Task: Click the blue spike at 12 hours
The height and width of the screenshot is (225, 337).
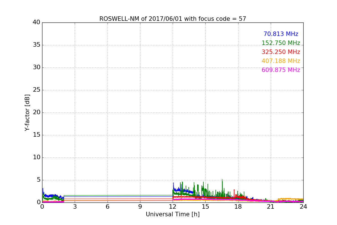Action: pyautogui.click(x=173, y=186)
